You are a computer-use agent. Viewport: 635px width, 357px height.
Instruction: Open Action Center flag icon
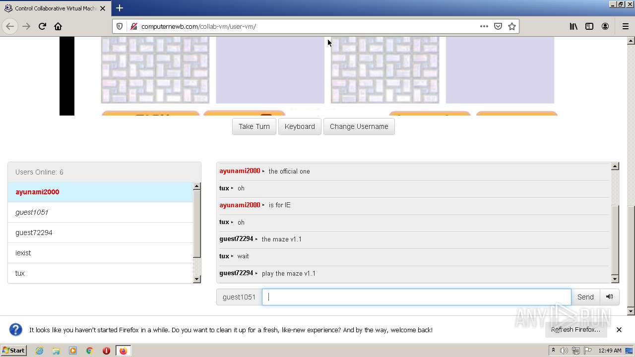click(588, 351)
